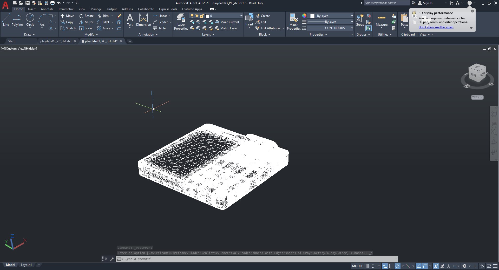Open the Annotate ribbon tab
499x270 pixels.
coord(47,9)
